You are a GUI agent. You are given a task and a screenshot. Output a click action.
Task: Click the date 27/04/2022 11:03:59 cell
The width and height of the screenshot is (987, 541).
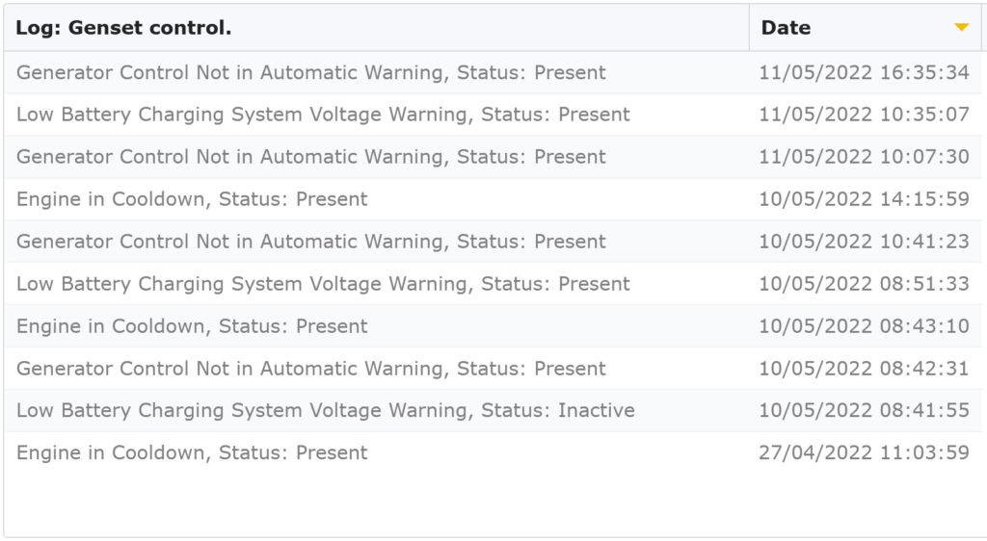point(864,452)
